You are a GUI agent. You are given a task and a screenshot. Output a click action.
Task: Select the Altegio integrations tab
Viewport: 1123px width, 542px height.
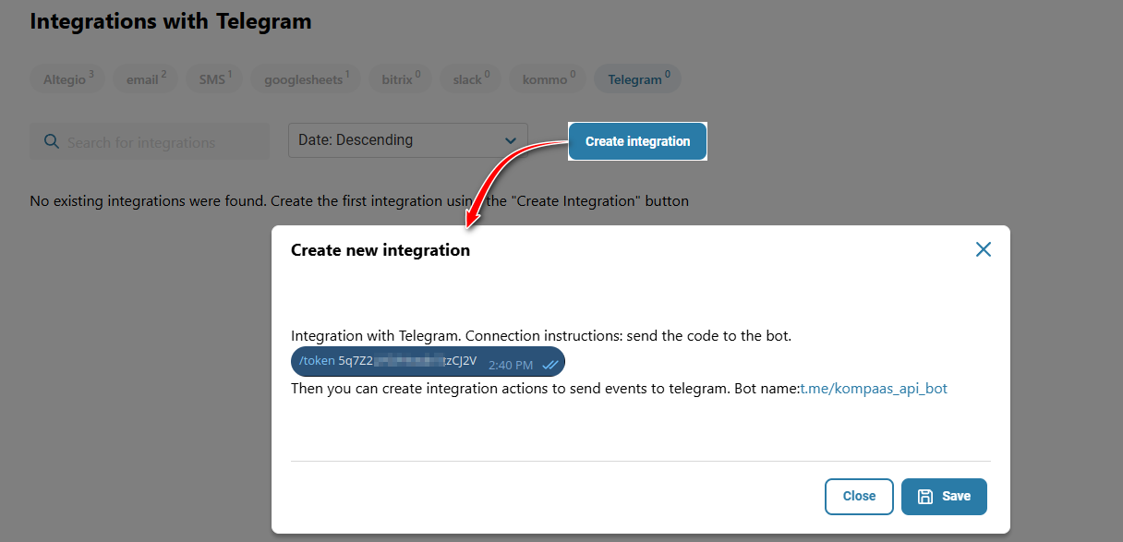tap(68, 79)
